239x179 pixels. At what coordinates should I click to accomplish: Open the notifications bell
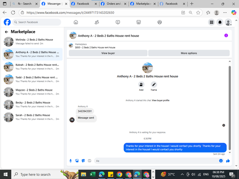[x=220, y=22]
